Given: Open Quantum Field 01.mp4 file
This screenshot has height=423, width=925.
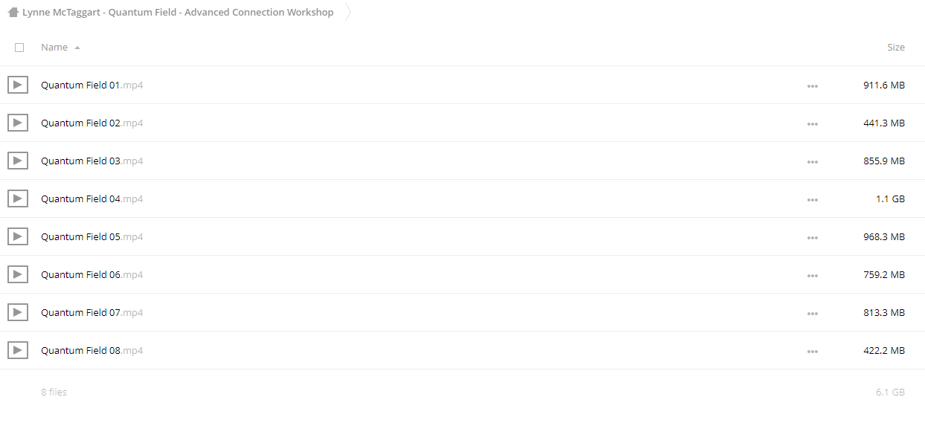Looking at the screenshot, I should click(92, 85).
